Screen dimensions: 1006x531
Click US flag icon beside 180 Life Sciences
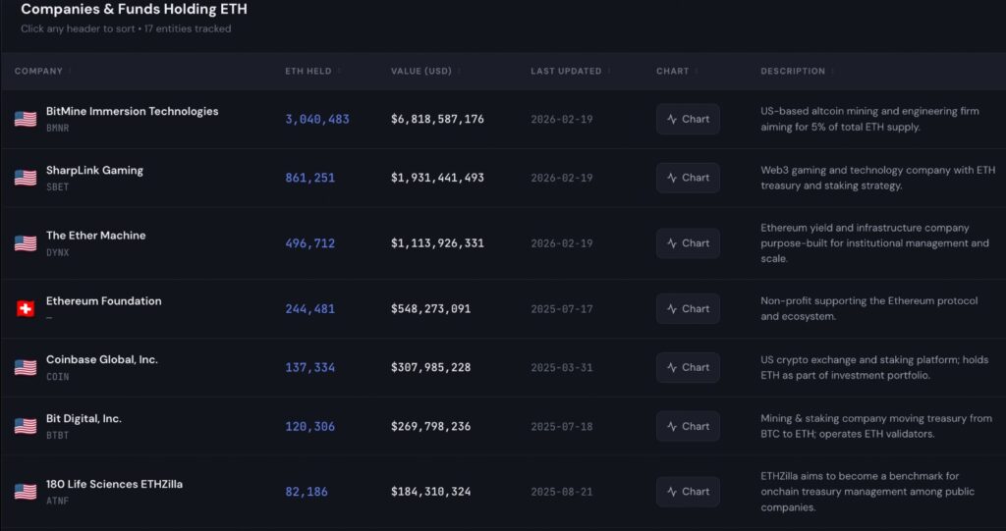pyautogui.click(x=26, y=492)
